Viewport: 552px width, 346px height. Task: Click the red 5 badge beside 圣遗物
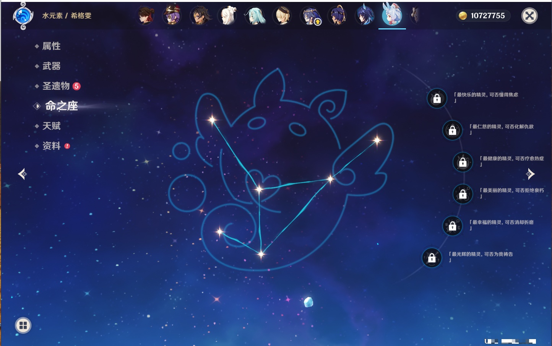pos(76,86)
